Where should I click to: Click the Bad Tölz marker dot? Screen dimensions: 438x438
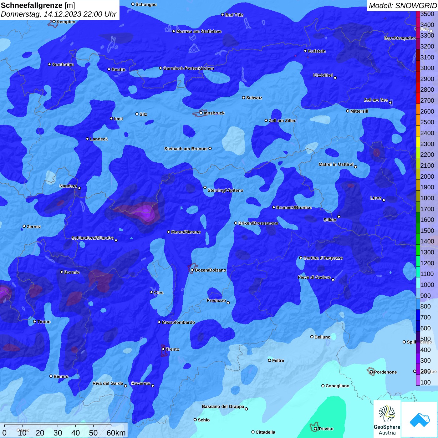(x=222, y=14)
